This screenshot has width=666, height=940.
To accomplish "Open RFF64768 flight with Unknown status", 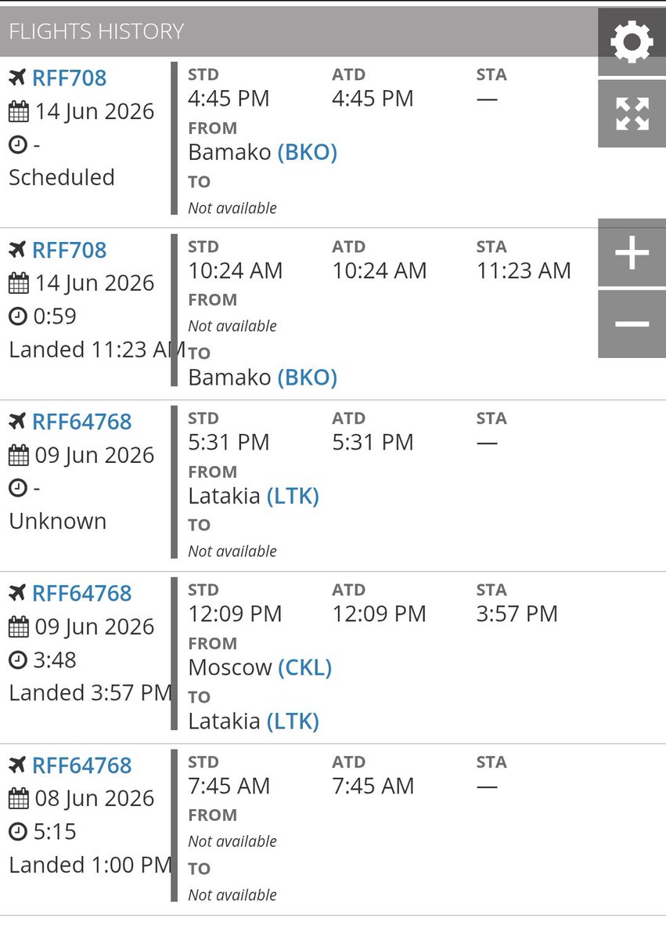I will (x=82, y=421).
